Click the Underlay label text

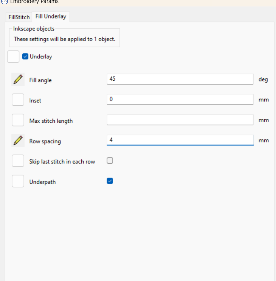tap(41, 57)
